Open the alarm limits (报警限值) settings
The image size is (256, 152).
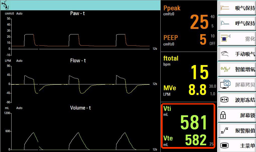pyautogui.click(x=237, y=130)
